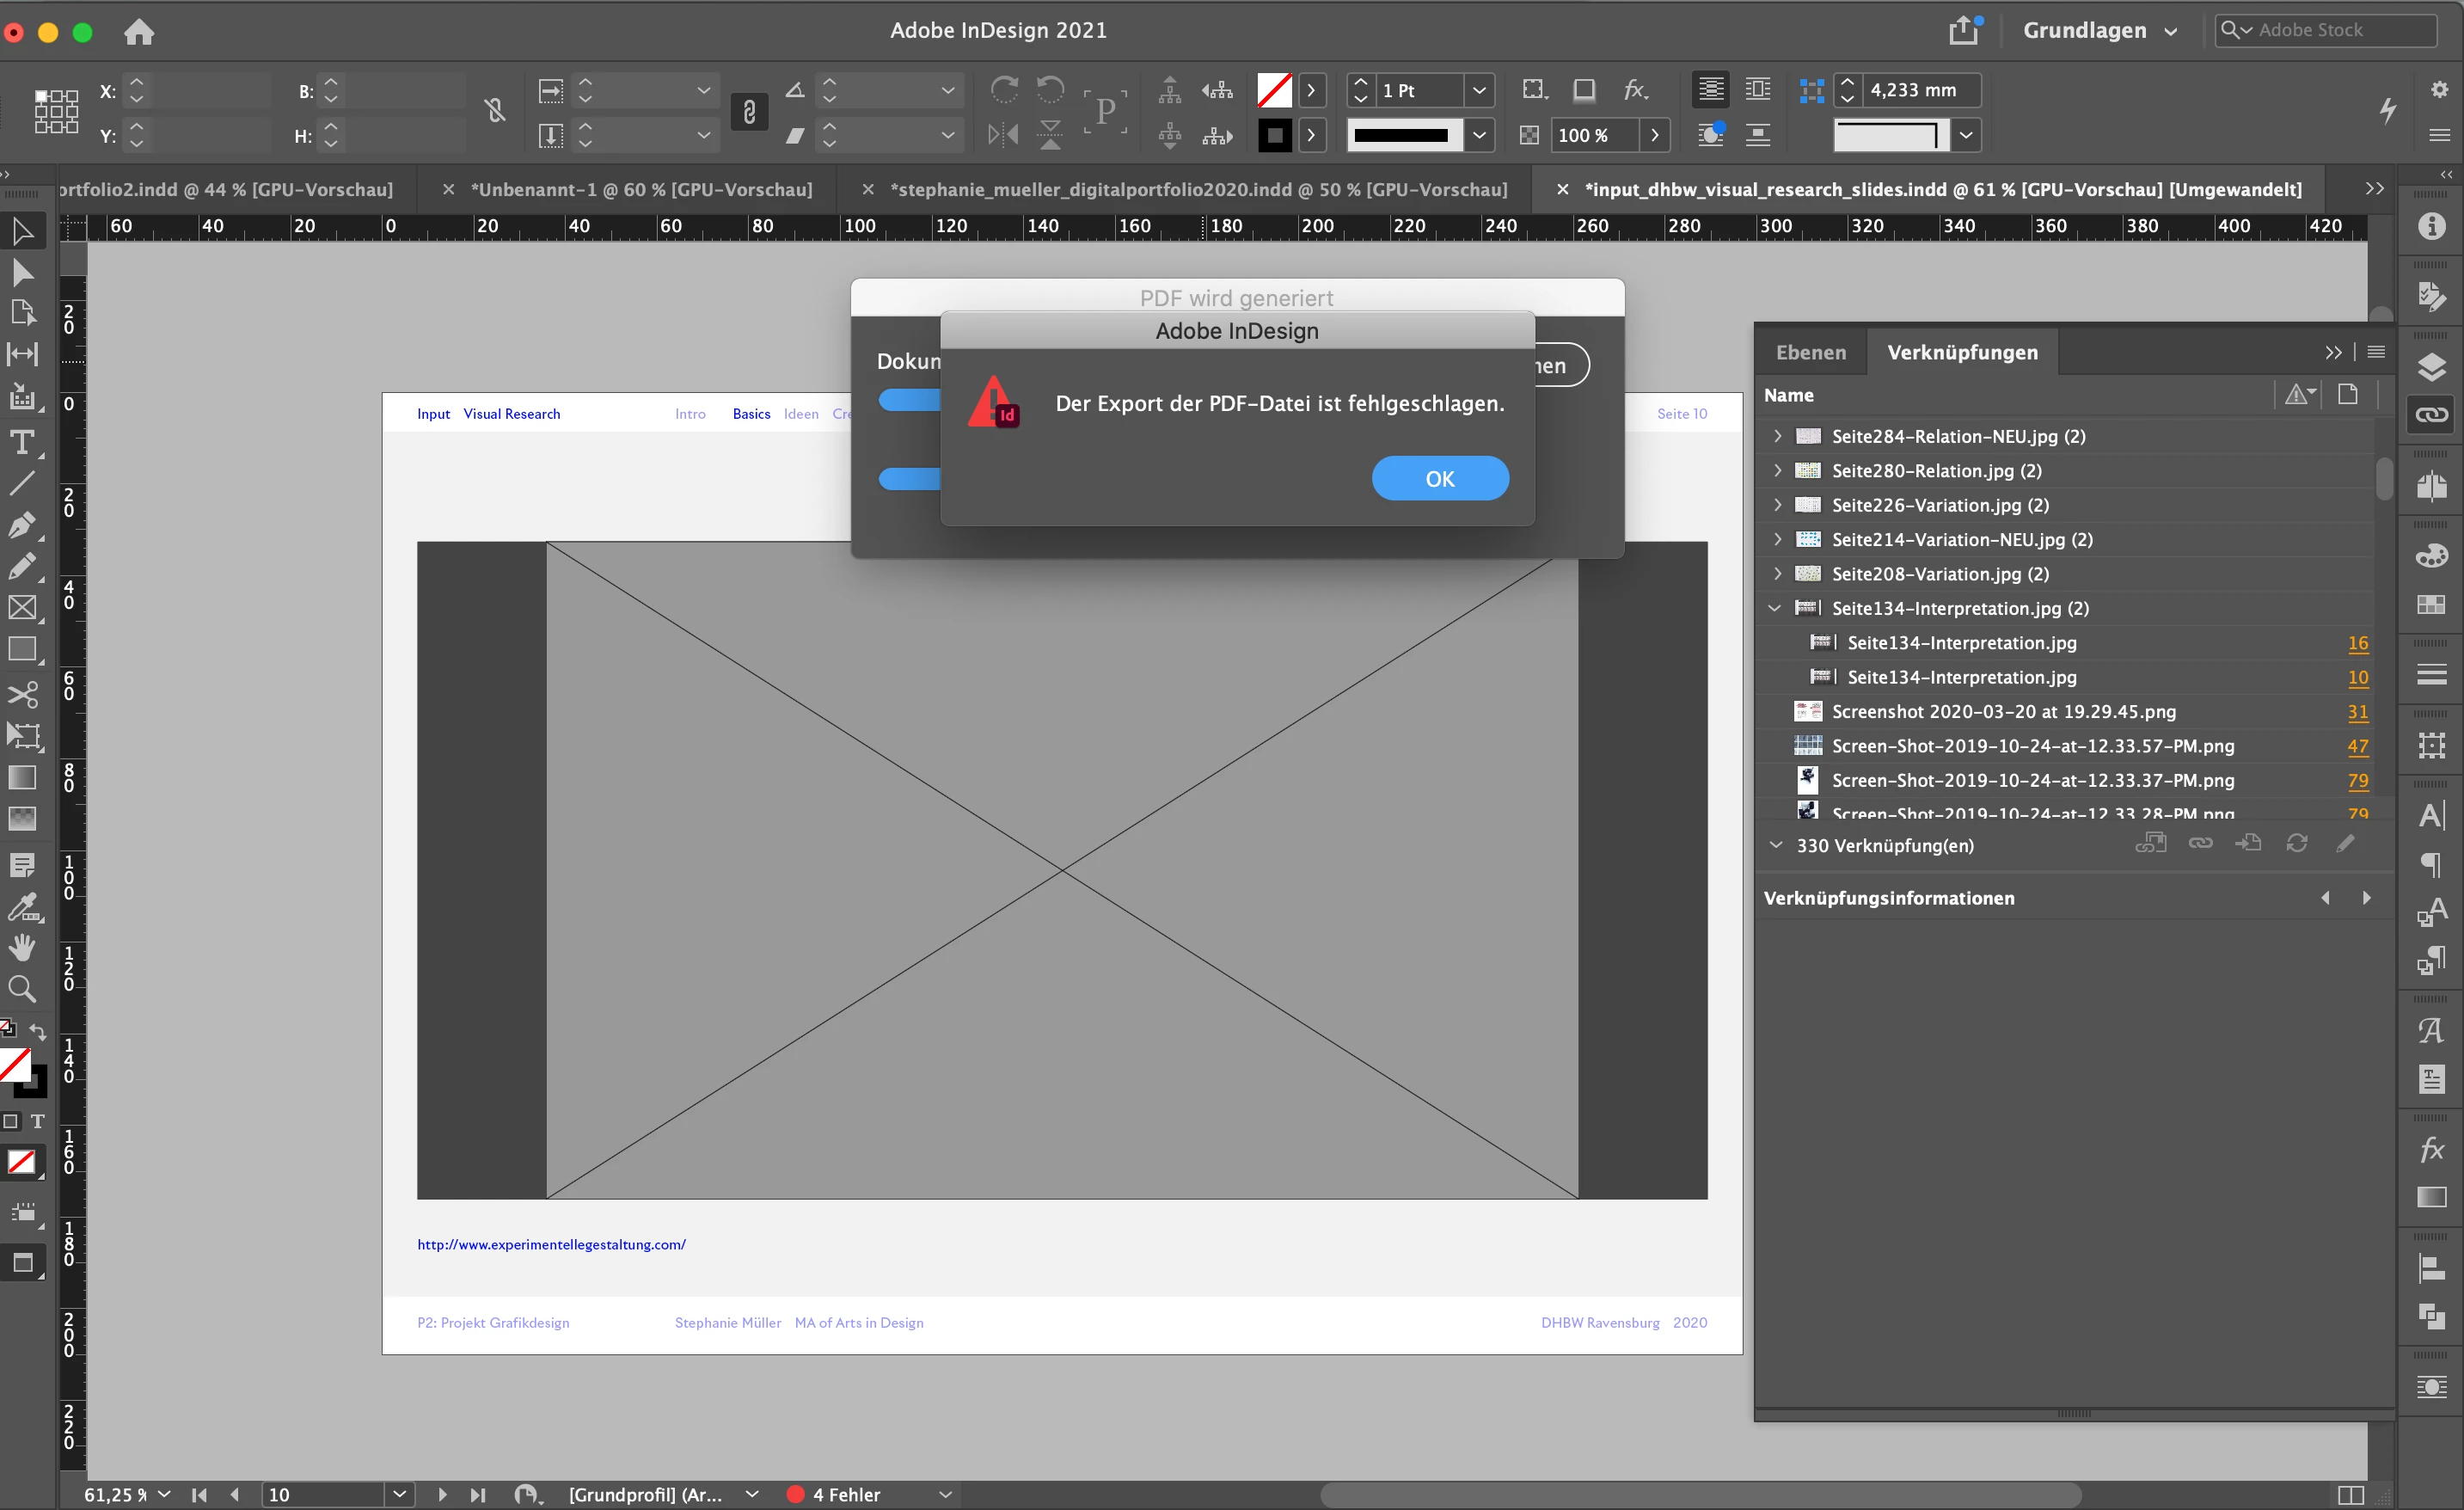The image size is (2464, 1510).
Task: Click the Relink icon in Links panel
Action: [2200, 844]
